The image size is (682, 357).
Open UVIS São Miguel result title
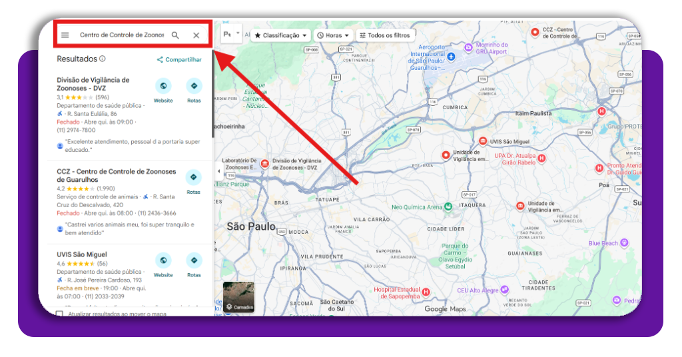(82, 254)
